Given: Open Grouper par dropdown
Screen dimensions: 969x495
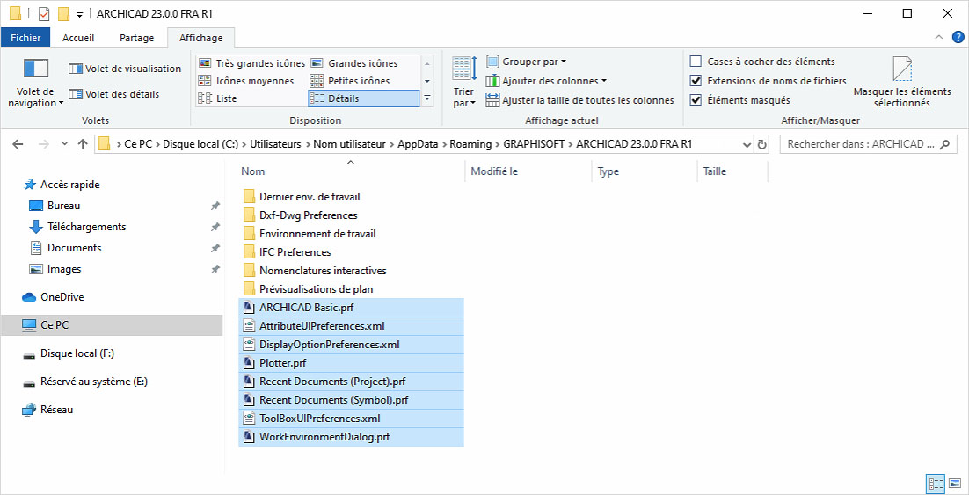Looking at the screenshot, I should tap(527, 62).
